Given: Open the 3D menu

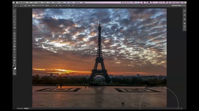Looking at the screenshot, I should 67,2.
